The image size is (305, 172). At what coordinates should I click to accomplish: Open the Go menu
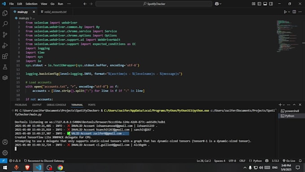52,4
